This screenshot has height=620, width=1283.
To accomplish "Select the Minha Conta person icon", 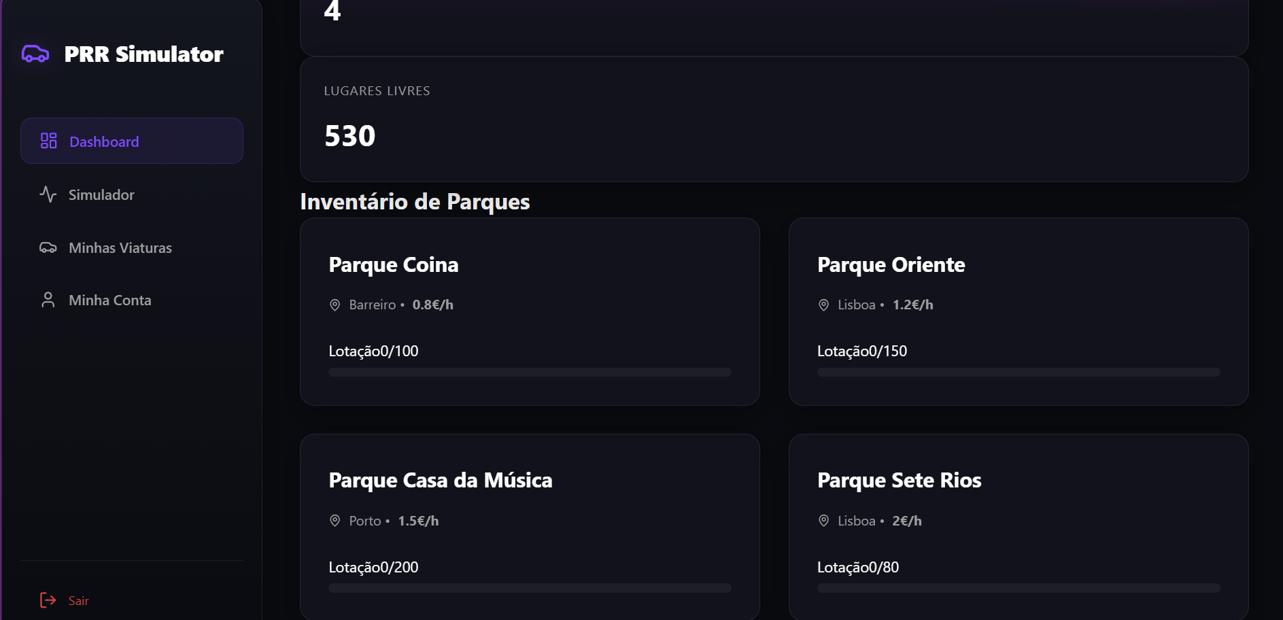I will 48,300.
